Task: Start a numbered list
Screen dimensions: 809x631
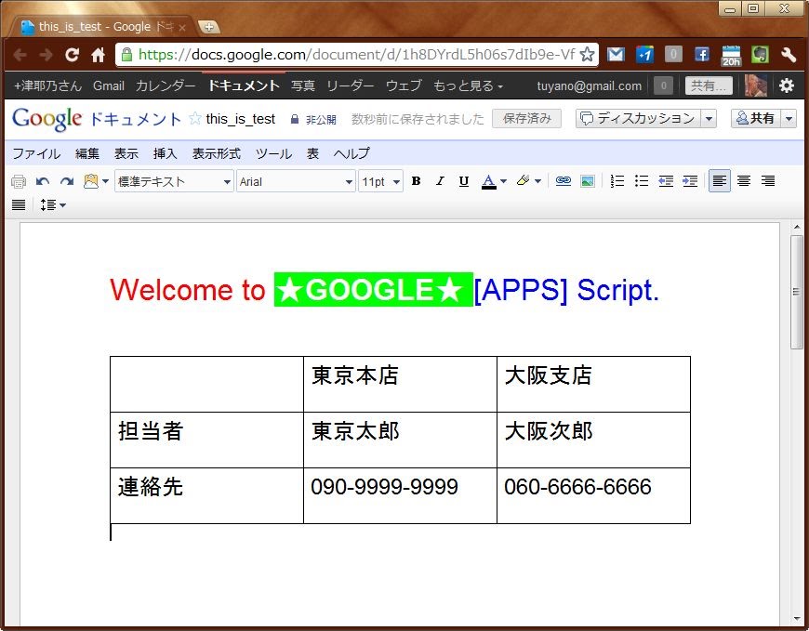Action: coord(617,181)
